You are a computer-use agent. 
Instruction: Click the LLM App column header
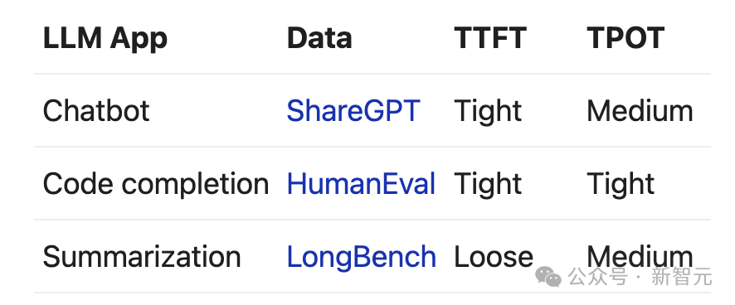pos(105,38)
